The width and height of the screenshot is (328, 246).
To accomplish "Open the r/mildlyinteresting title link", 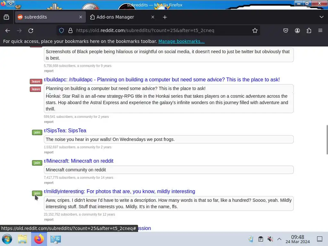I will pyautogui.click(x=119, y=192).
